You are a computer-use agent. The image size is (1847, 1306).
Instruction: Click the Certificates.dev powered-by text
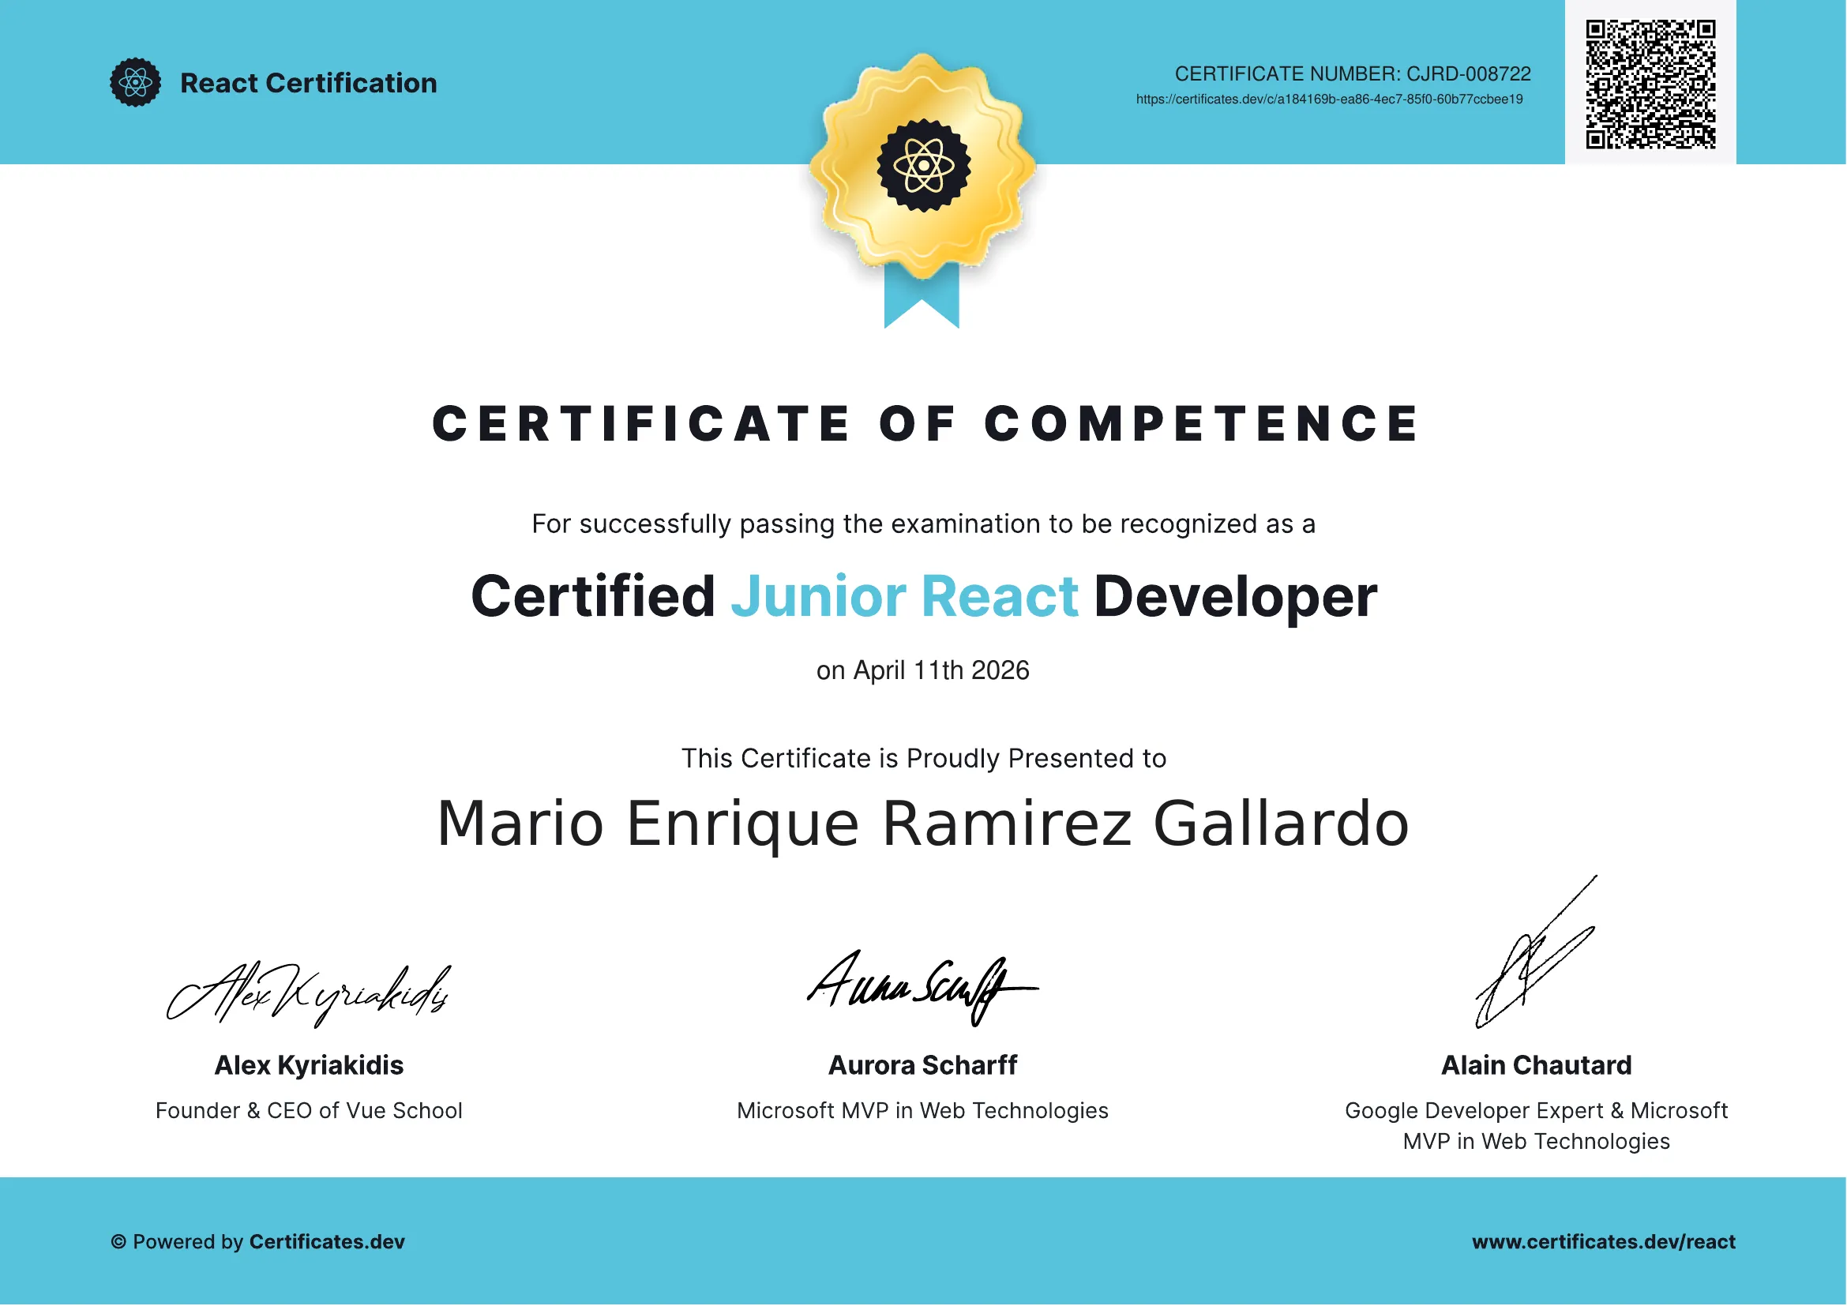tap(257, 1243)
